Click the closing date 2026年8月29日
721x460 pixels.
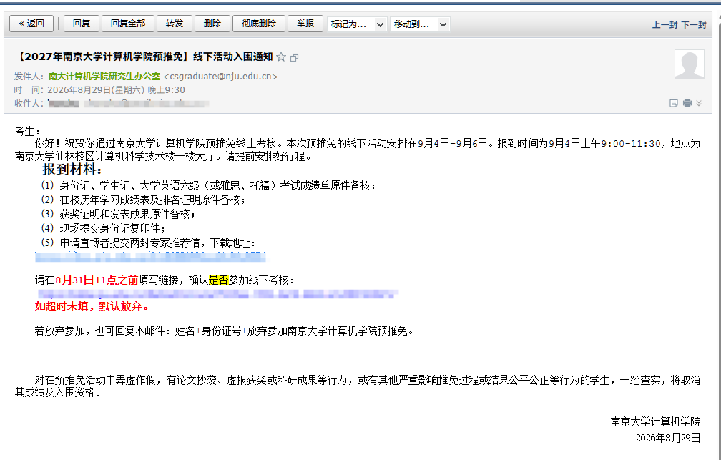click(x=668, y=438)
